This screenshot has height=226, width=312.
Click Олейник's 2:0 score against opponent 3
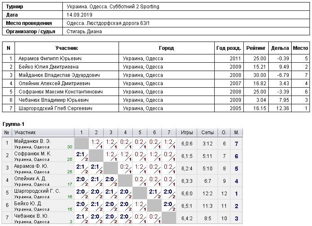pos(109,179)
